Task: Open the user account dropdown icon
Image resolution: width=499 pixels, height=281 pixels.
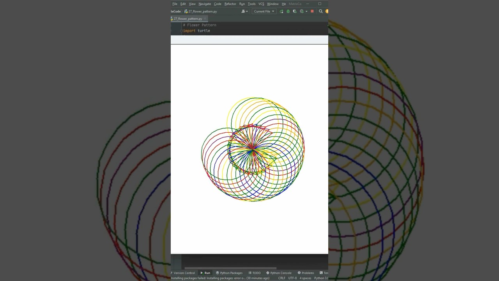Action: point(244,11)
